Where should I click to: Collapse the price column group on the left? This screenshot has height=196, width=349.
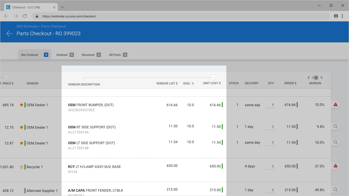point(6,78)
